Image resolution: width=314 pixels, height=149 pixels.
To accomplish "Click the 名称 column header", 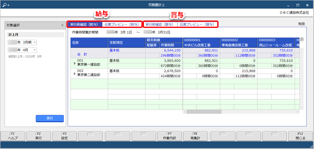I will tap(89, 43).
